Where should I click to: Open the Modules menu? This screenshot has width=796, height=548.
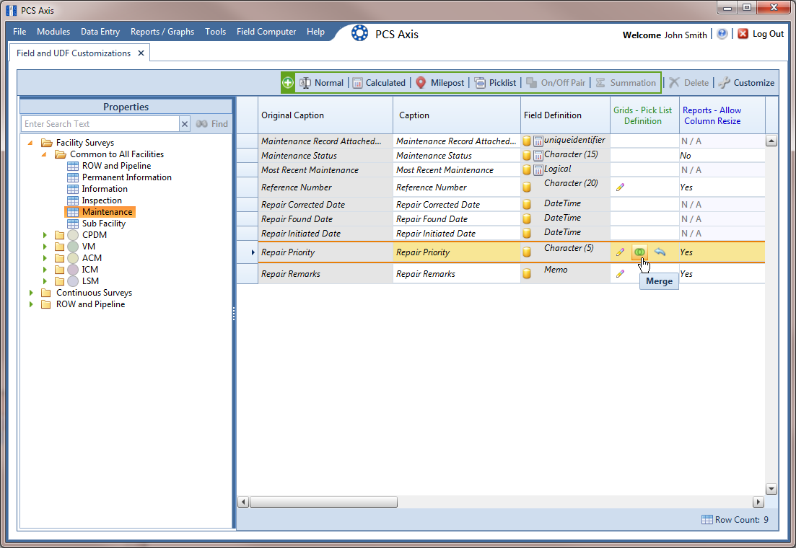53,32
